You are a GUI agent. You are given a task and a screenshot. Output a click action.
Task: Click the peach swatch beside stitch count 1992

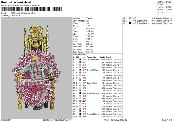80,78
